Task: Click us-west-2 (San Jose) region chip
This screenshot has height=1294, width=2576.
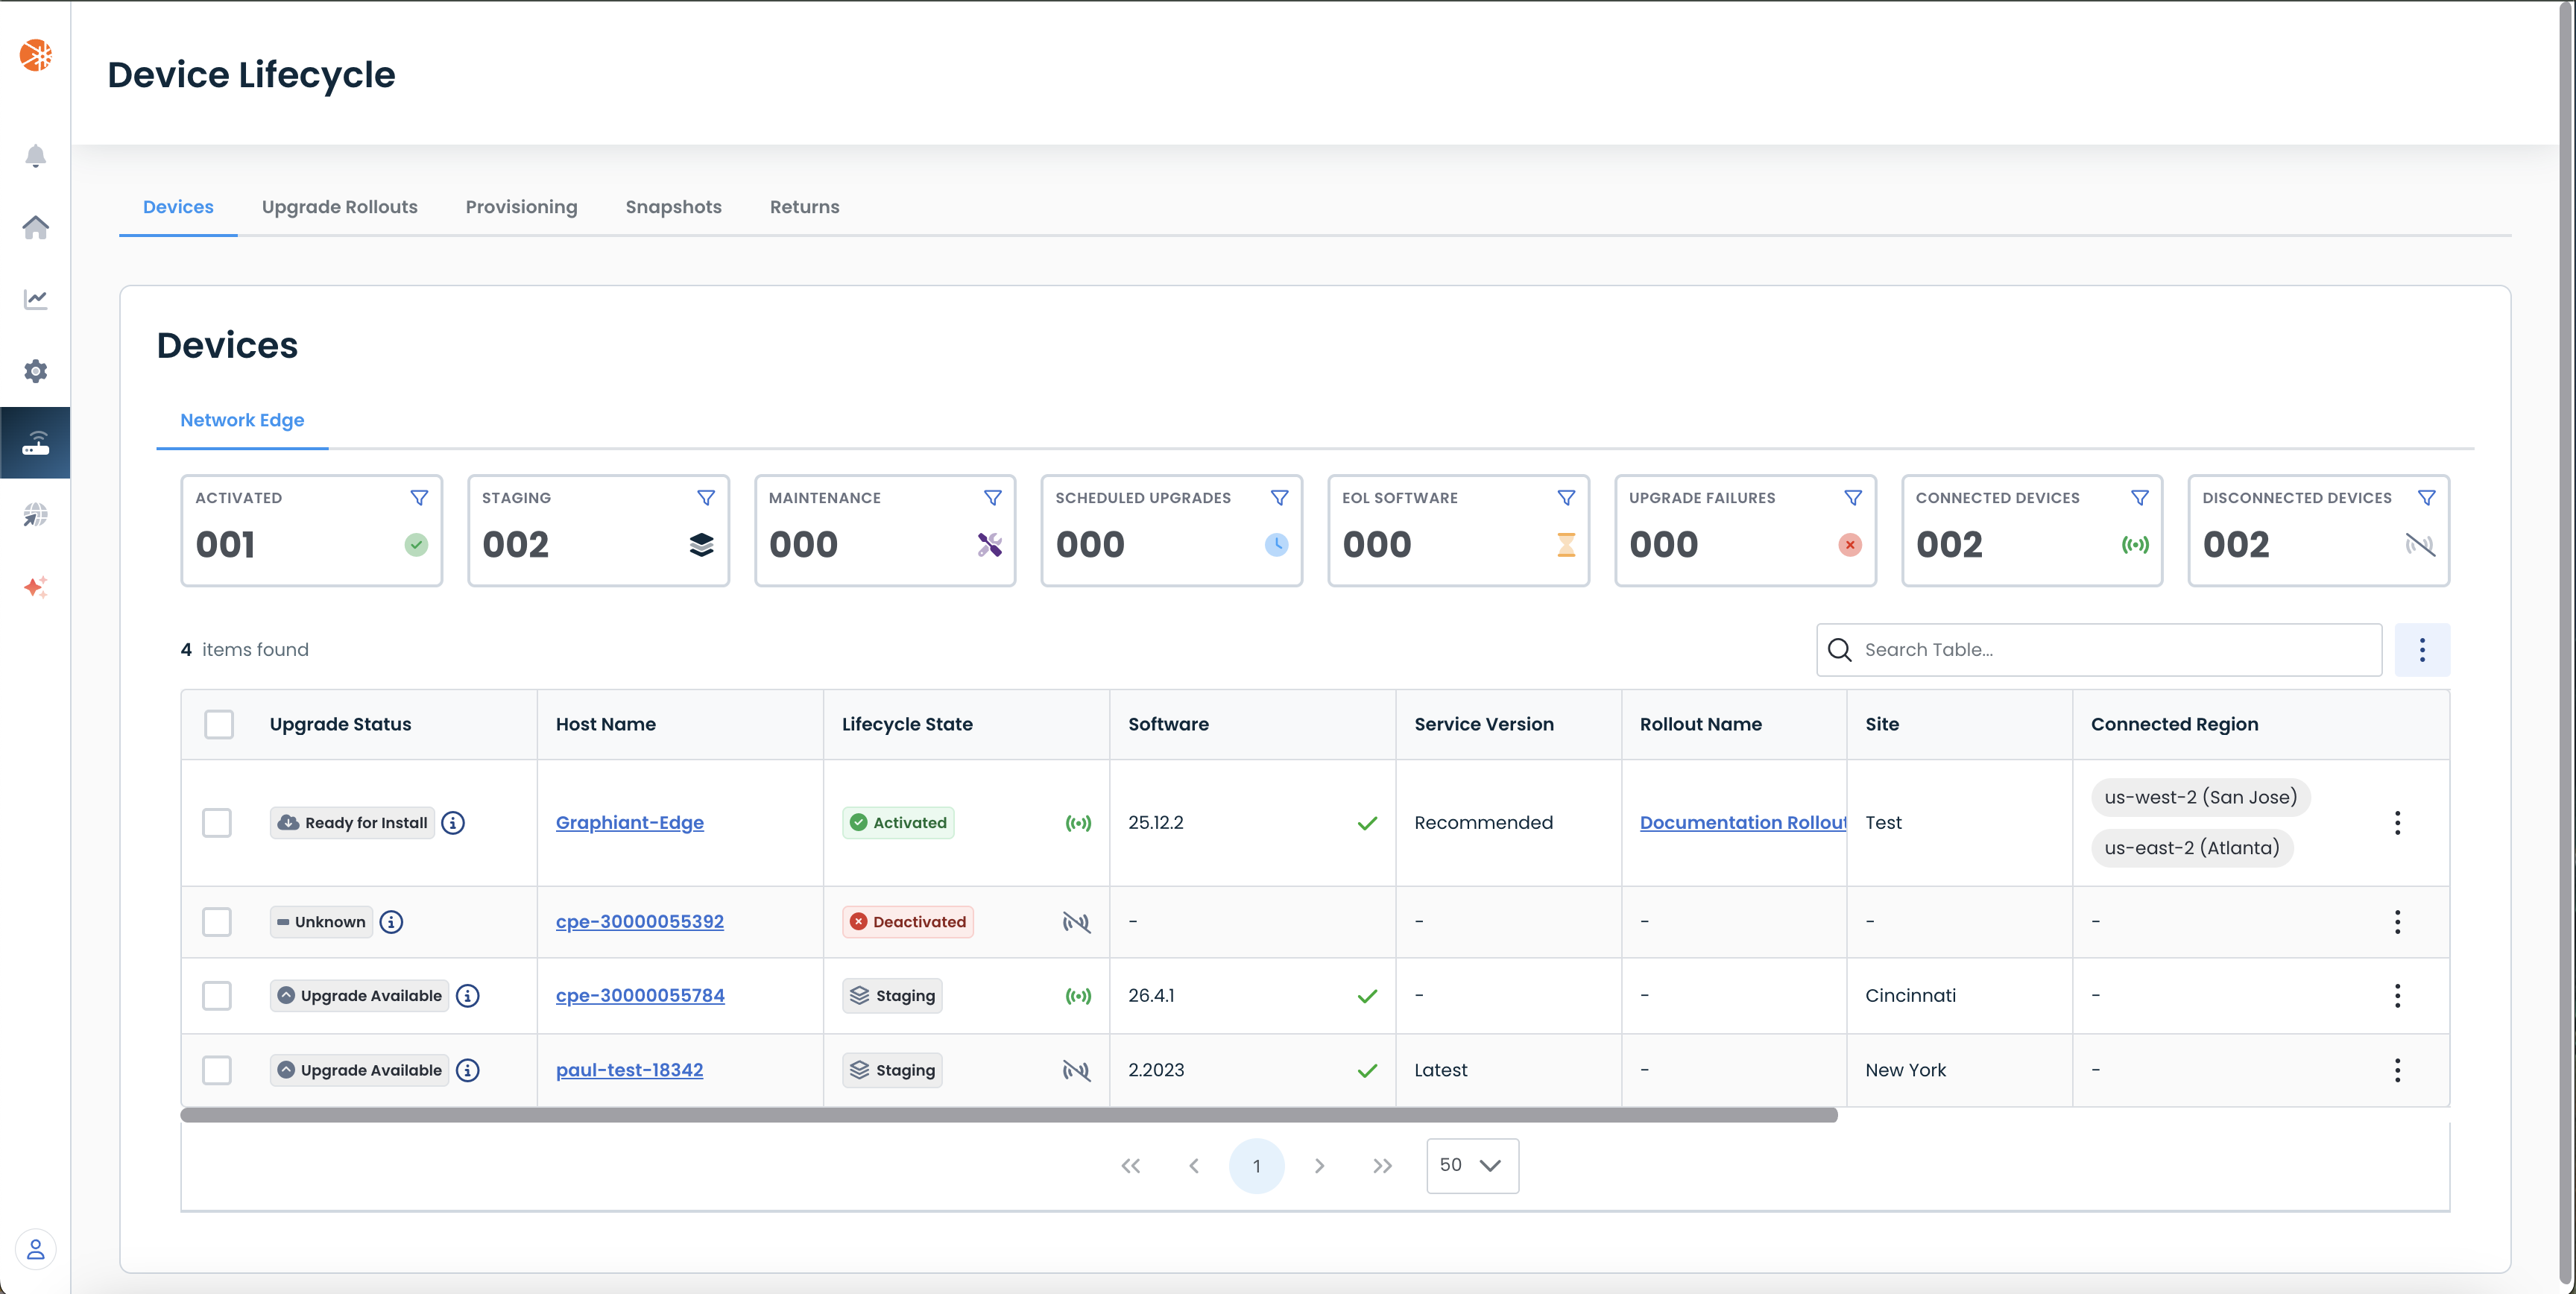Action: [x=2201, y=797]
